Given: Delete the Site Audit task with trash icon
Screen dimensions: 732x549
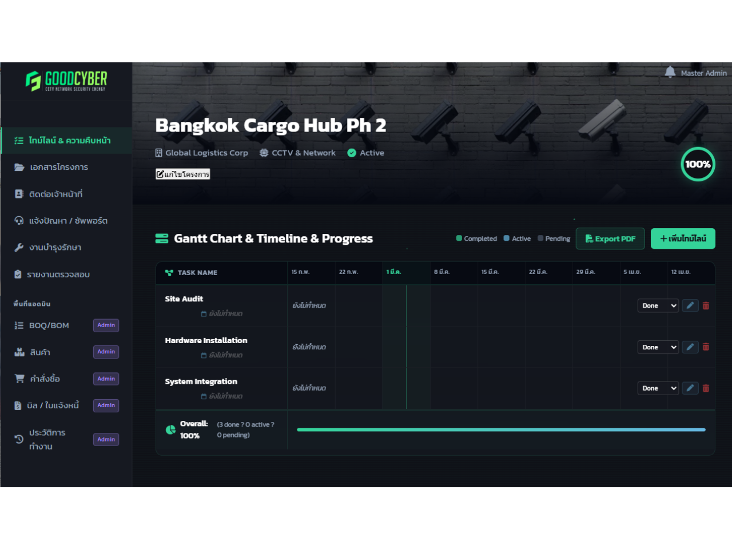Looking at the screenshot, I should 706,305.
